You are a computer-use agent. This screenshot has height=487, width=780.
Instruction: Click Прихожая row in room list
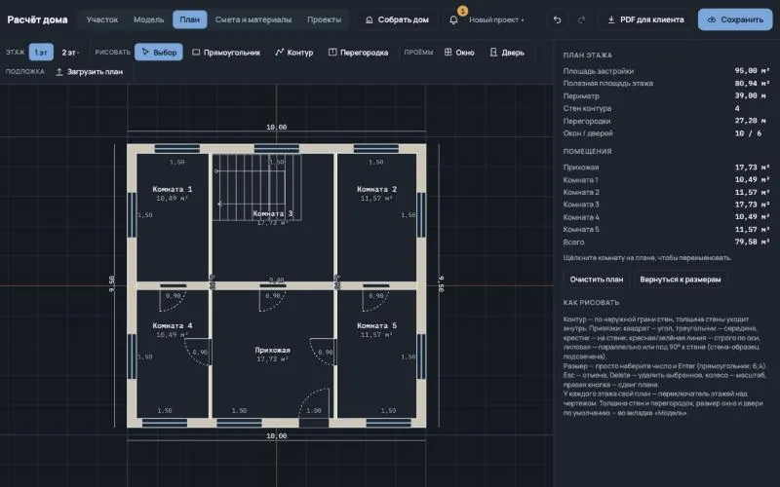click(667, 168)
